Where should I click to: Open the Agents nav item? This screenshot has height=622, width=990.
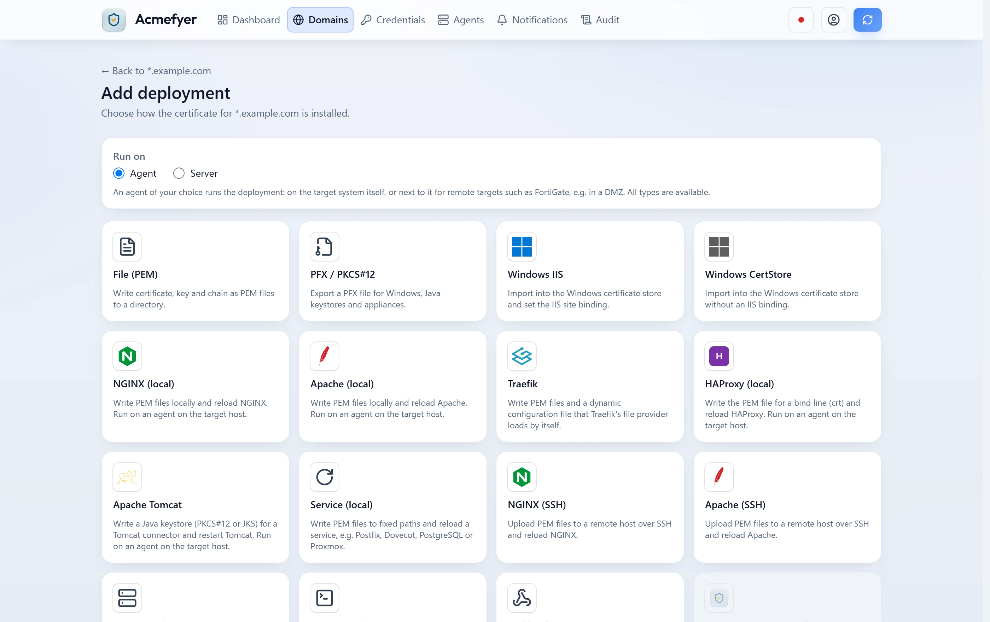coord(460,20)
